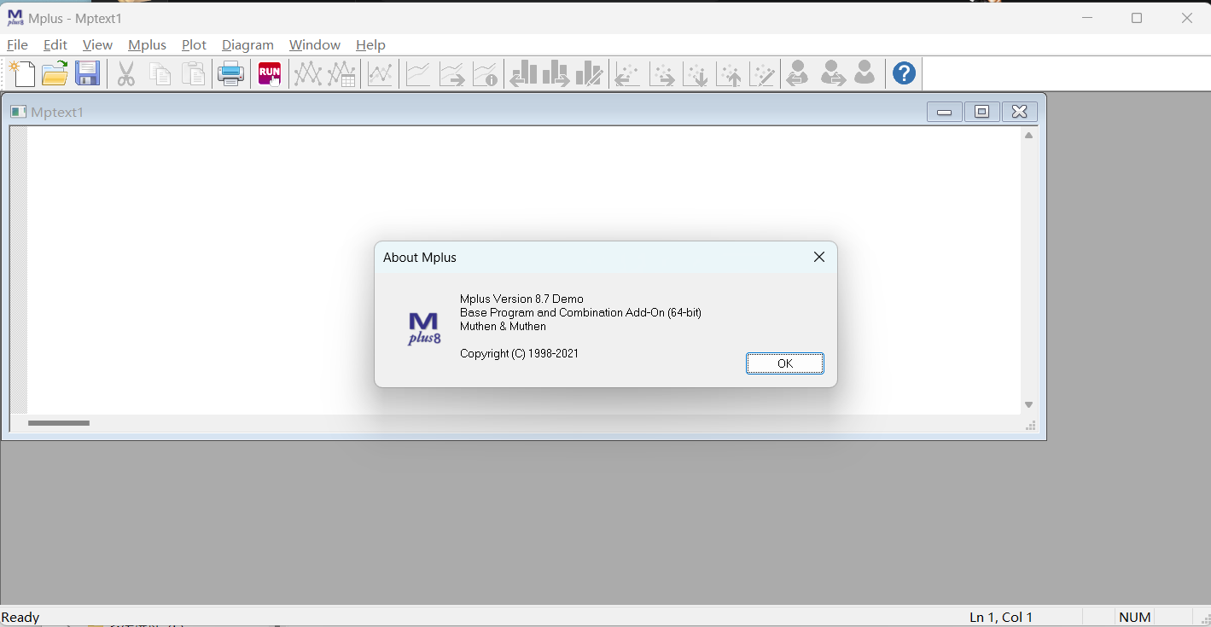The width and height of the screenshot is (1211, 627).
Task: Click the horizontal scrollbar thumb in Mptext1
Action: tap(59, 423)
